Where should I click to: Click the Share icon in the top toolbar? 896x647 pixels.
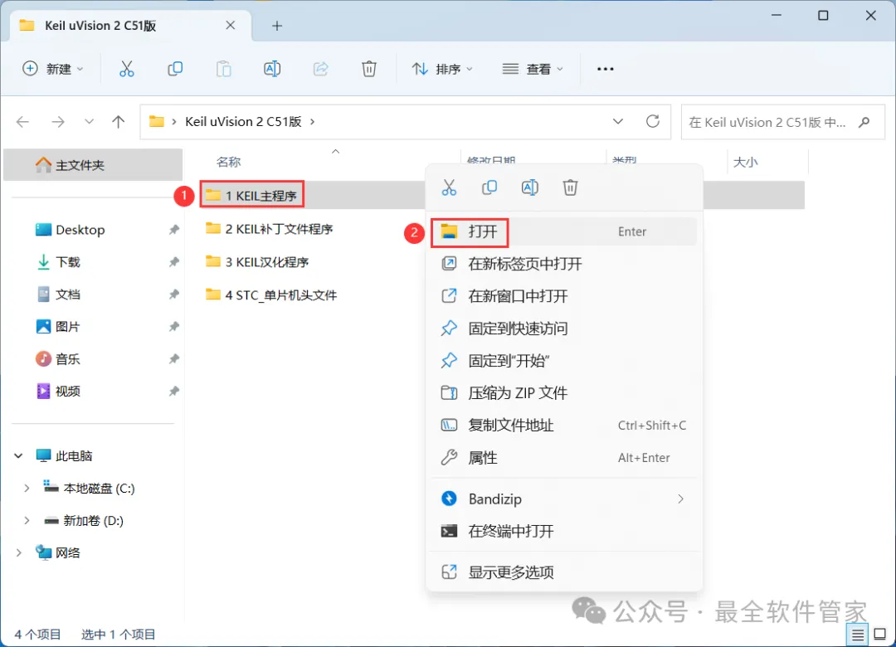[320, 69]
